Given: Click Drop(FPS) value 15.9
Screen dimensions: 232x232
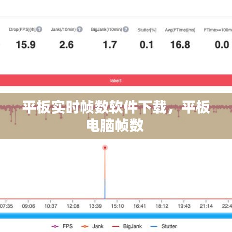Looking at the screenshot, I should pos(26,44).
